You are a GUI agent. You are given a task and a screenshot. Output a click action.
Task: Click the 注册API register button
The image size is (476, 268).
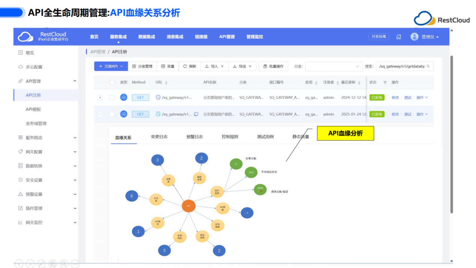pyautogui.click(x=110, y=66)
